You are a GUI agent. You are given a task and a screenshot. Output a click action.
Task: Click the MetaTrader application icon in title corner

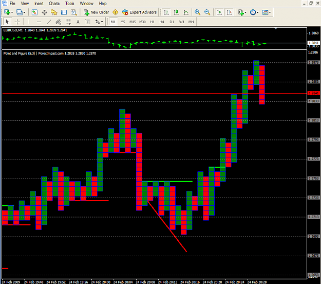click(x=4, y=3)
